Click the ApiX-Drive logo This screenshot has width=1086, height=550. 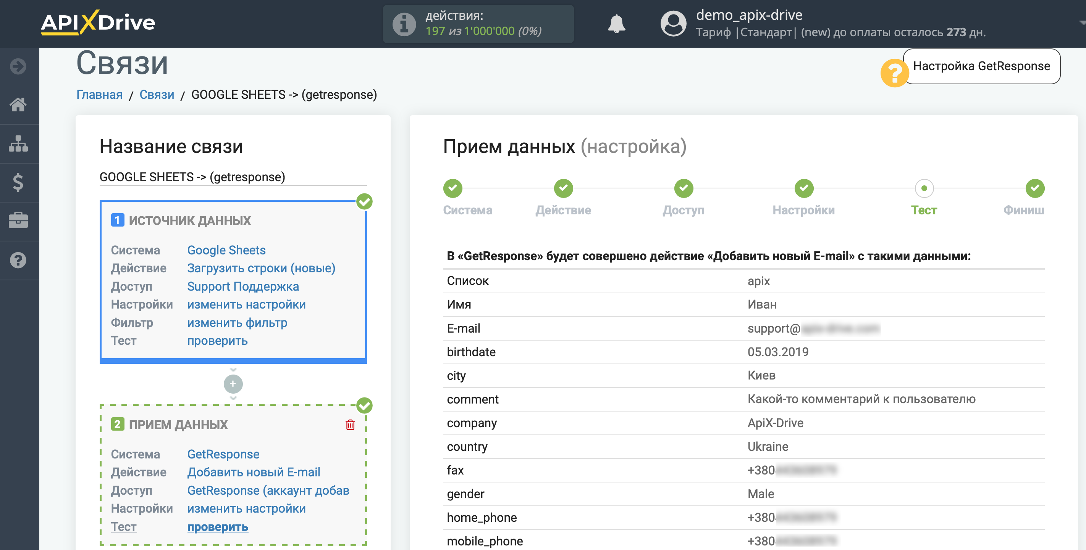[98, 23]
